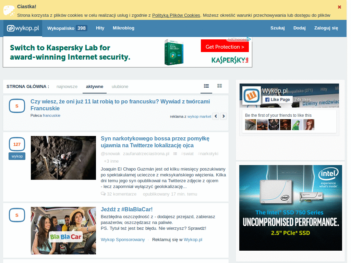Click the comments bubble icon under the article

point(103,194)
